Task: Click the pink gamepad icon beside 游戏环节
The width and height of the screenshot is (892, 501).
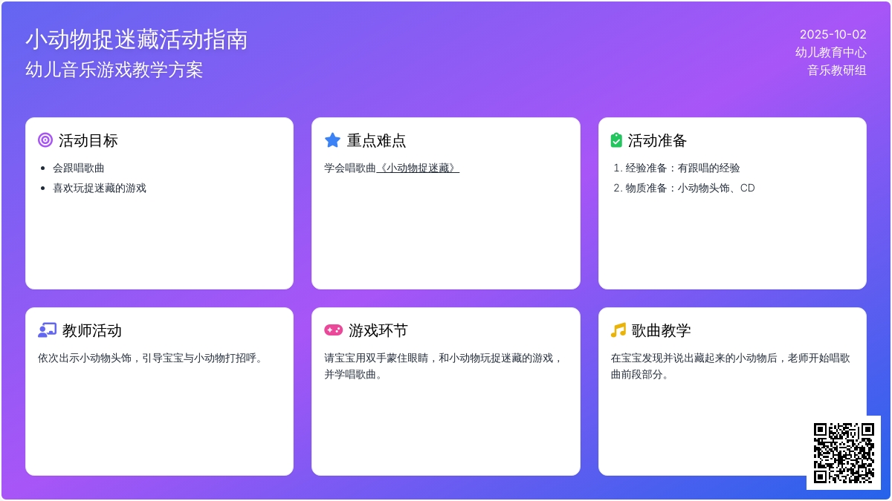Action: tap(333, 330)
